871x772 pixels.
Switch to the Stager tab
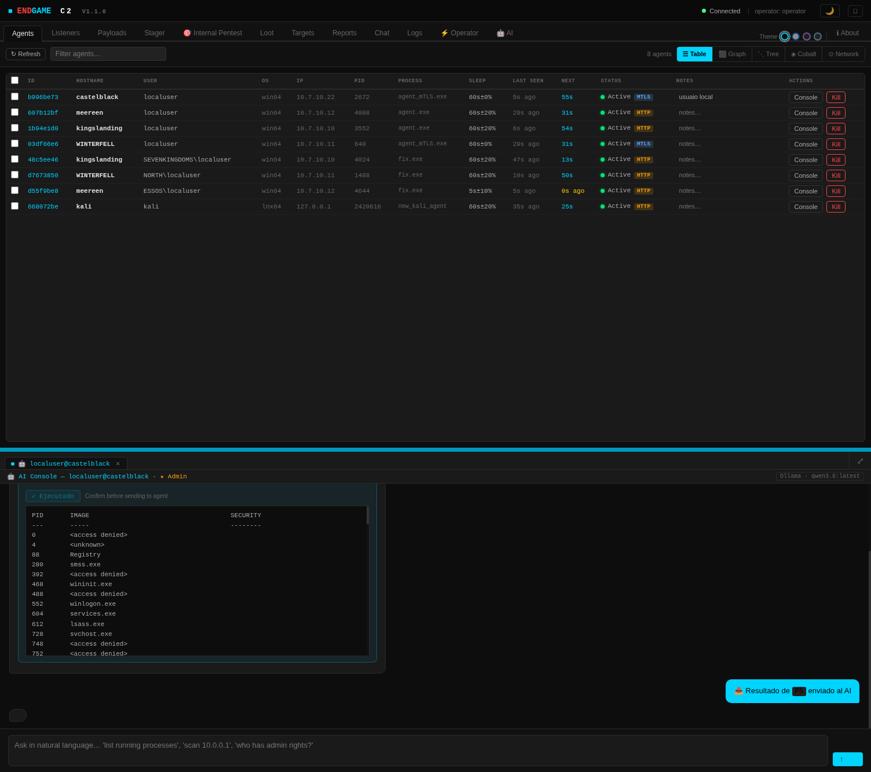point(155,33)
